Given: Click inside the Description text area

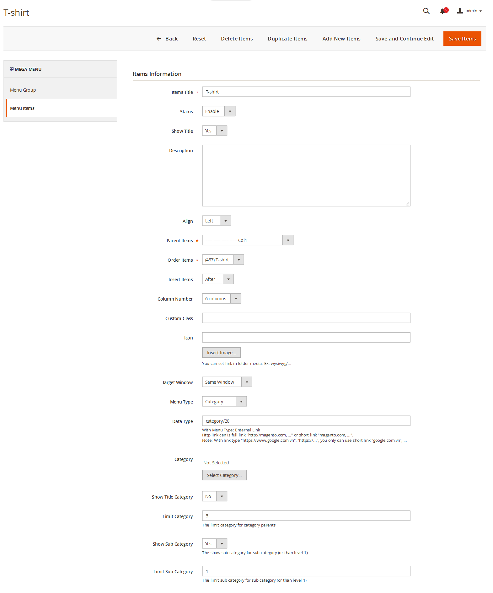Looking at the screenshot, I should coord(306,175).
